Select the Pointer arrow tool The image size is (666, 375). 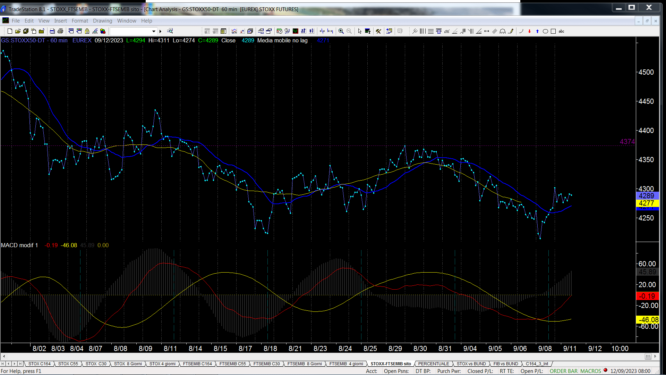click(x=360, y=31)
